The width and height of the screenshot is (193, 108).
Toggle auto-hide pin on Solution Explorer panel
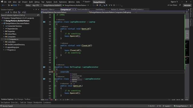(36, 9)
